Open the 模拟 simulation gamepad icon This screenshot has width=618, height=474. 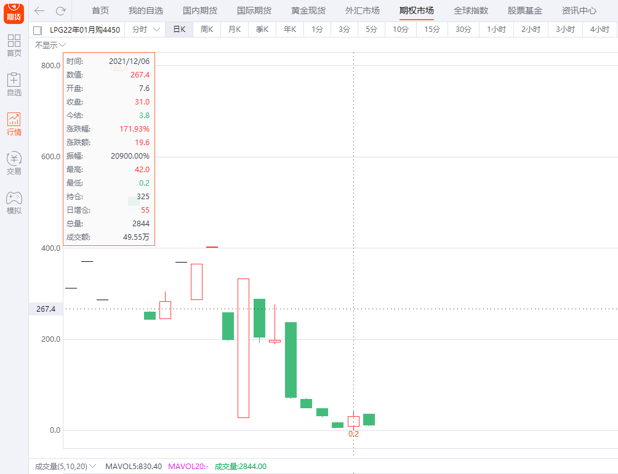tap(14, 202)
